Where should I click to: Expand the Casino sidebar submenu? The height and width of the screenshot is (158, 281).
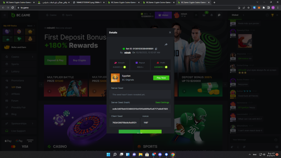pos(32,57)
